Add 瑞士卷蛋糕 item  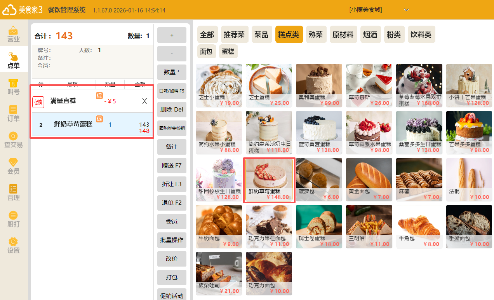(319, 227)
